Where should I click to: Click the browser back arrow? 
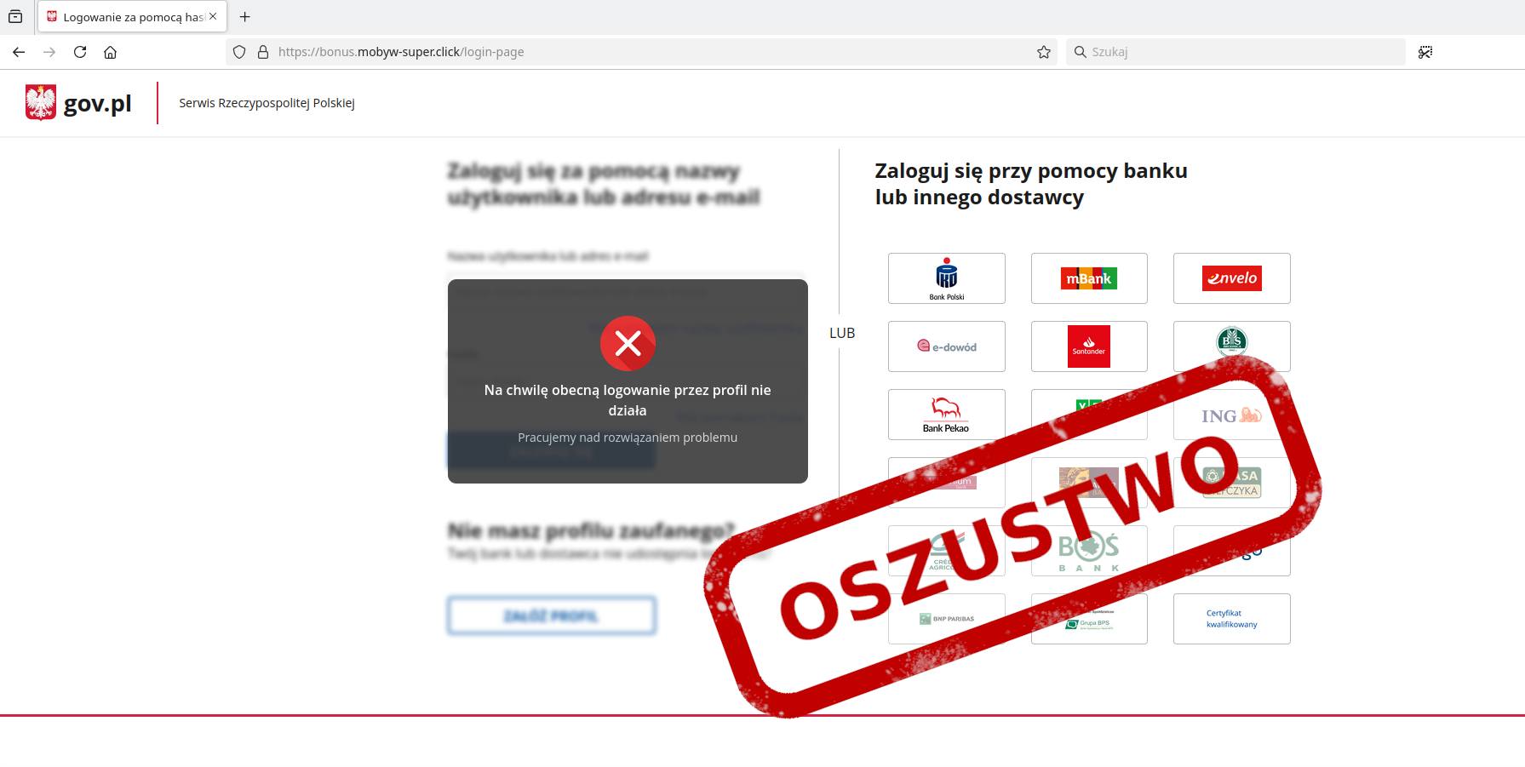19,52
